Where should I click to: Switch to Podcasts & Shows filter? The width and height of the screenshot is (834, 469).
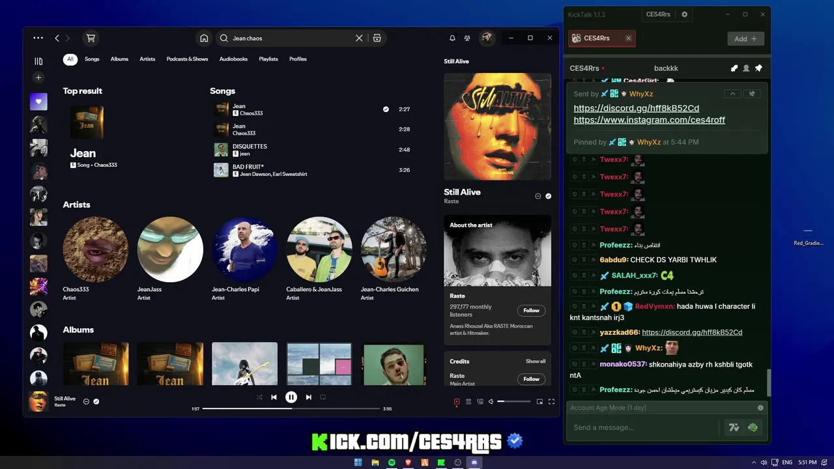[x=187, y=59]
